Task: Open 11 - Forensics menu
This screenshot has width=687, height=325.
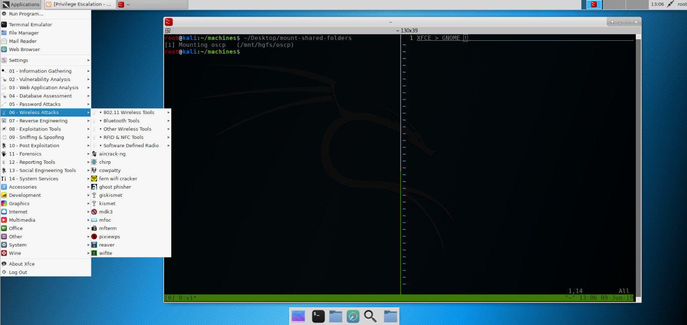Action: (46, 154)
